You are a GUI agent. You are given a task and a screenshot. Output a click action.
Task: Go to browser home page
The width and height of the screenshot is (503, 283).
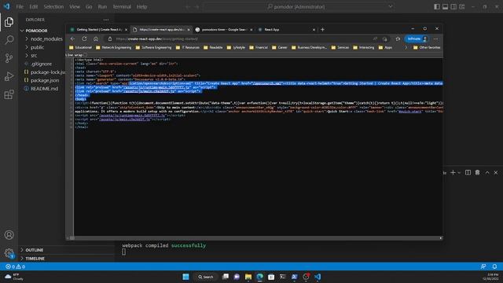[96, 39]
